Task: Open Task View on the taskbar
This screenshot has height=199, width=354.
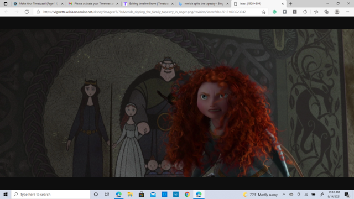Action: click(107, 194)
